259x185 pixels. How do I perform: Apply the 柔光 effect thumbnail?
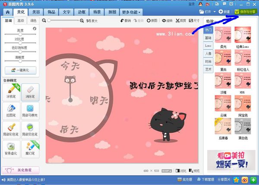pyautogui.click(x=223, y=35)
